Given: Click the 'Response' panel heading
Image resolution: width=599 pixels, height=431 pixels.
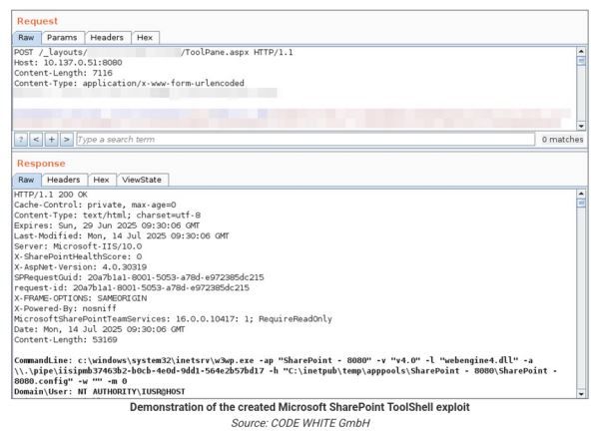Looking at the screenshot, I should (x=41, y=164).
